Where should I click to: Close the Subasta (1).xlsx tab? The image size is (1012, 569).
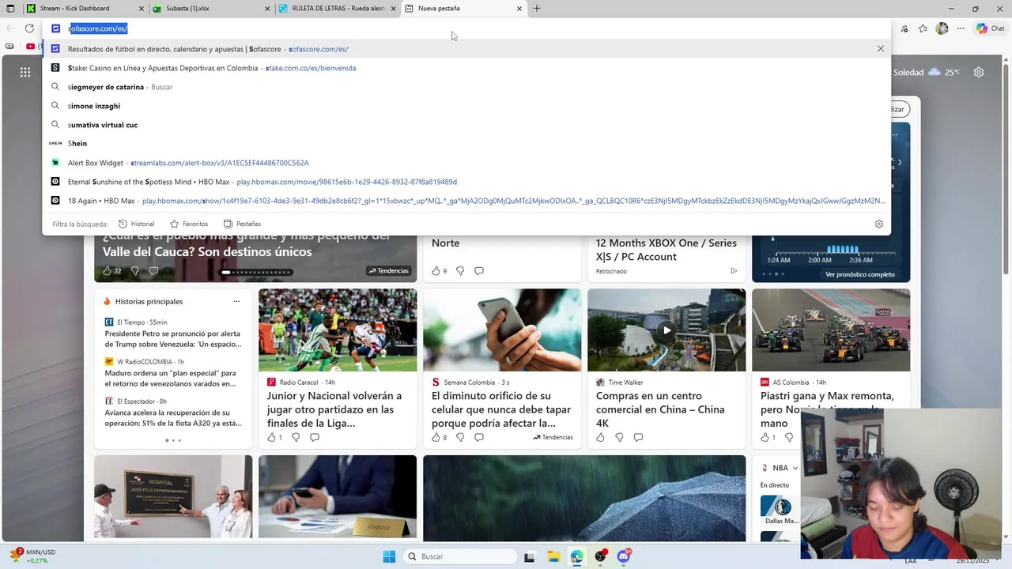pyautogui.click(x=268, y=9)
